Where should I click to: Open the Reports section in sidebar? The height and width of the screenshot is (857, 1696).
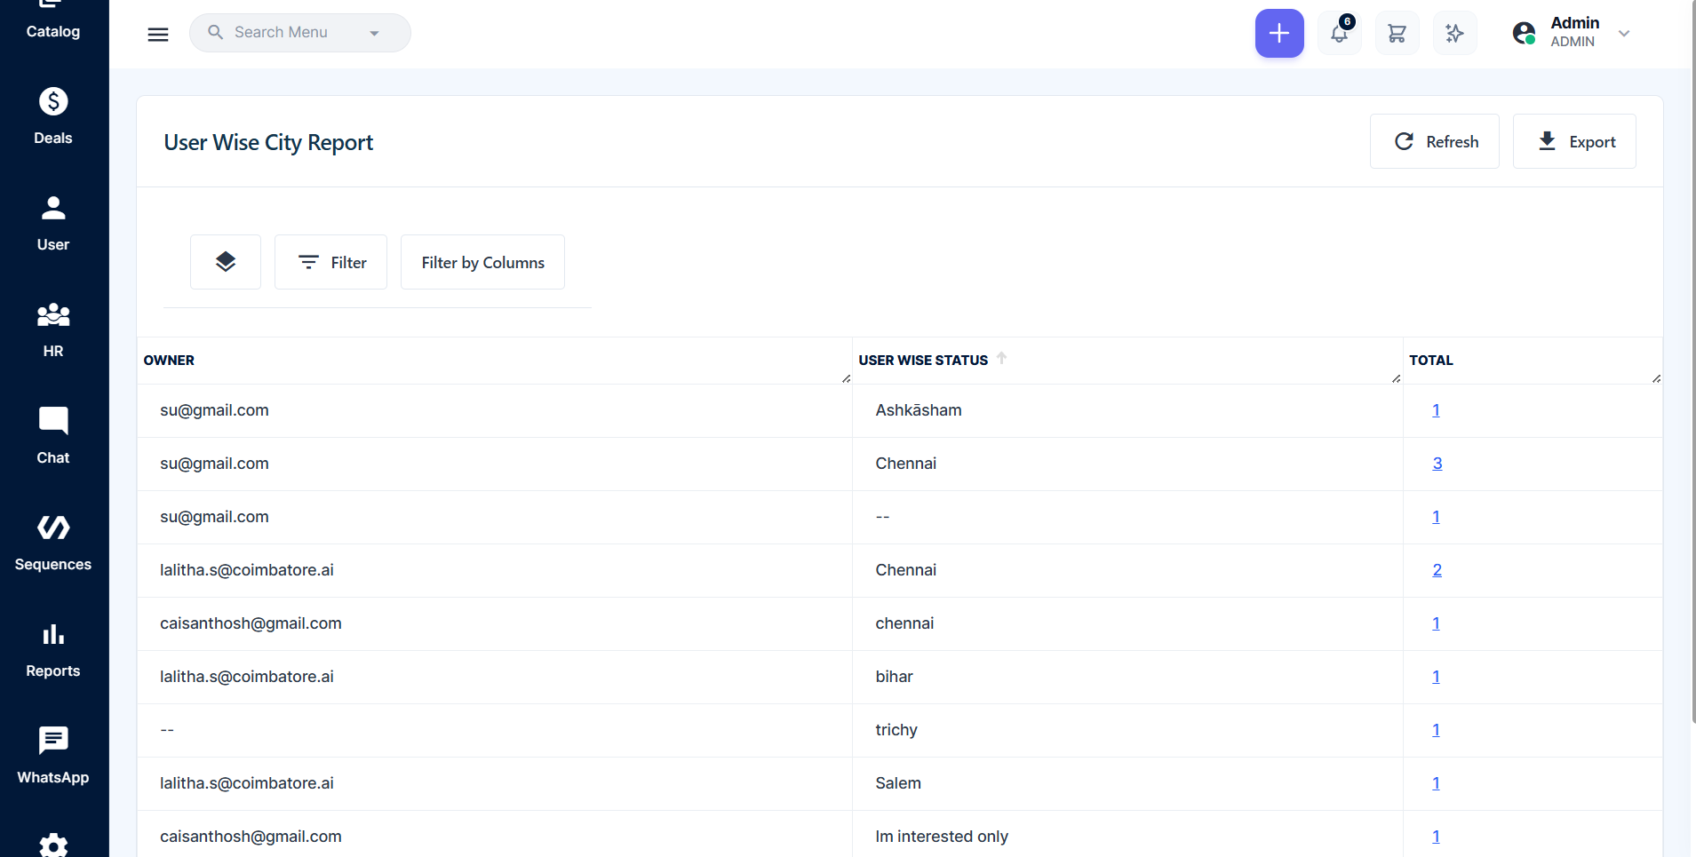pos(53,649)
